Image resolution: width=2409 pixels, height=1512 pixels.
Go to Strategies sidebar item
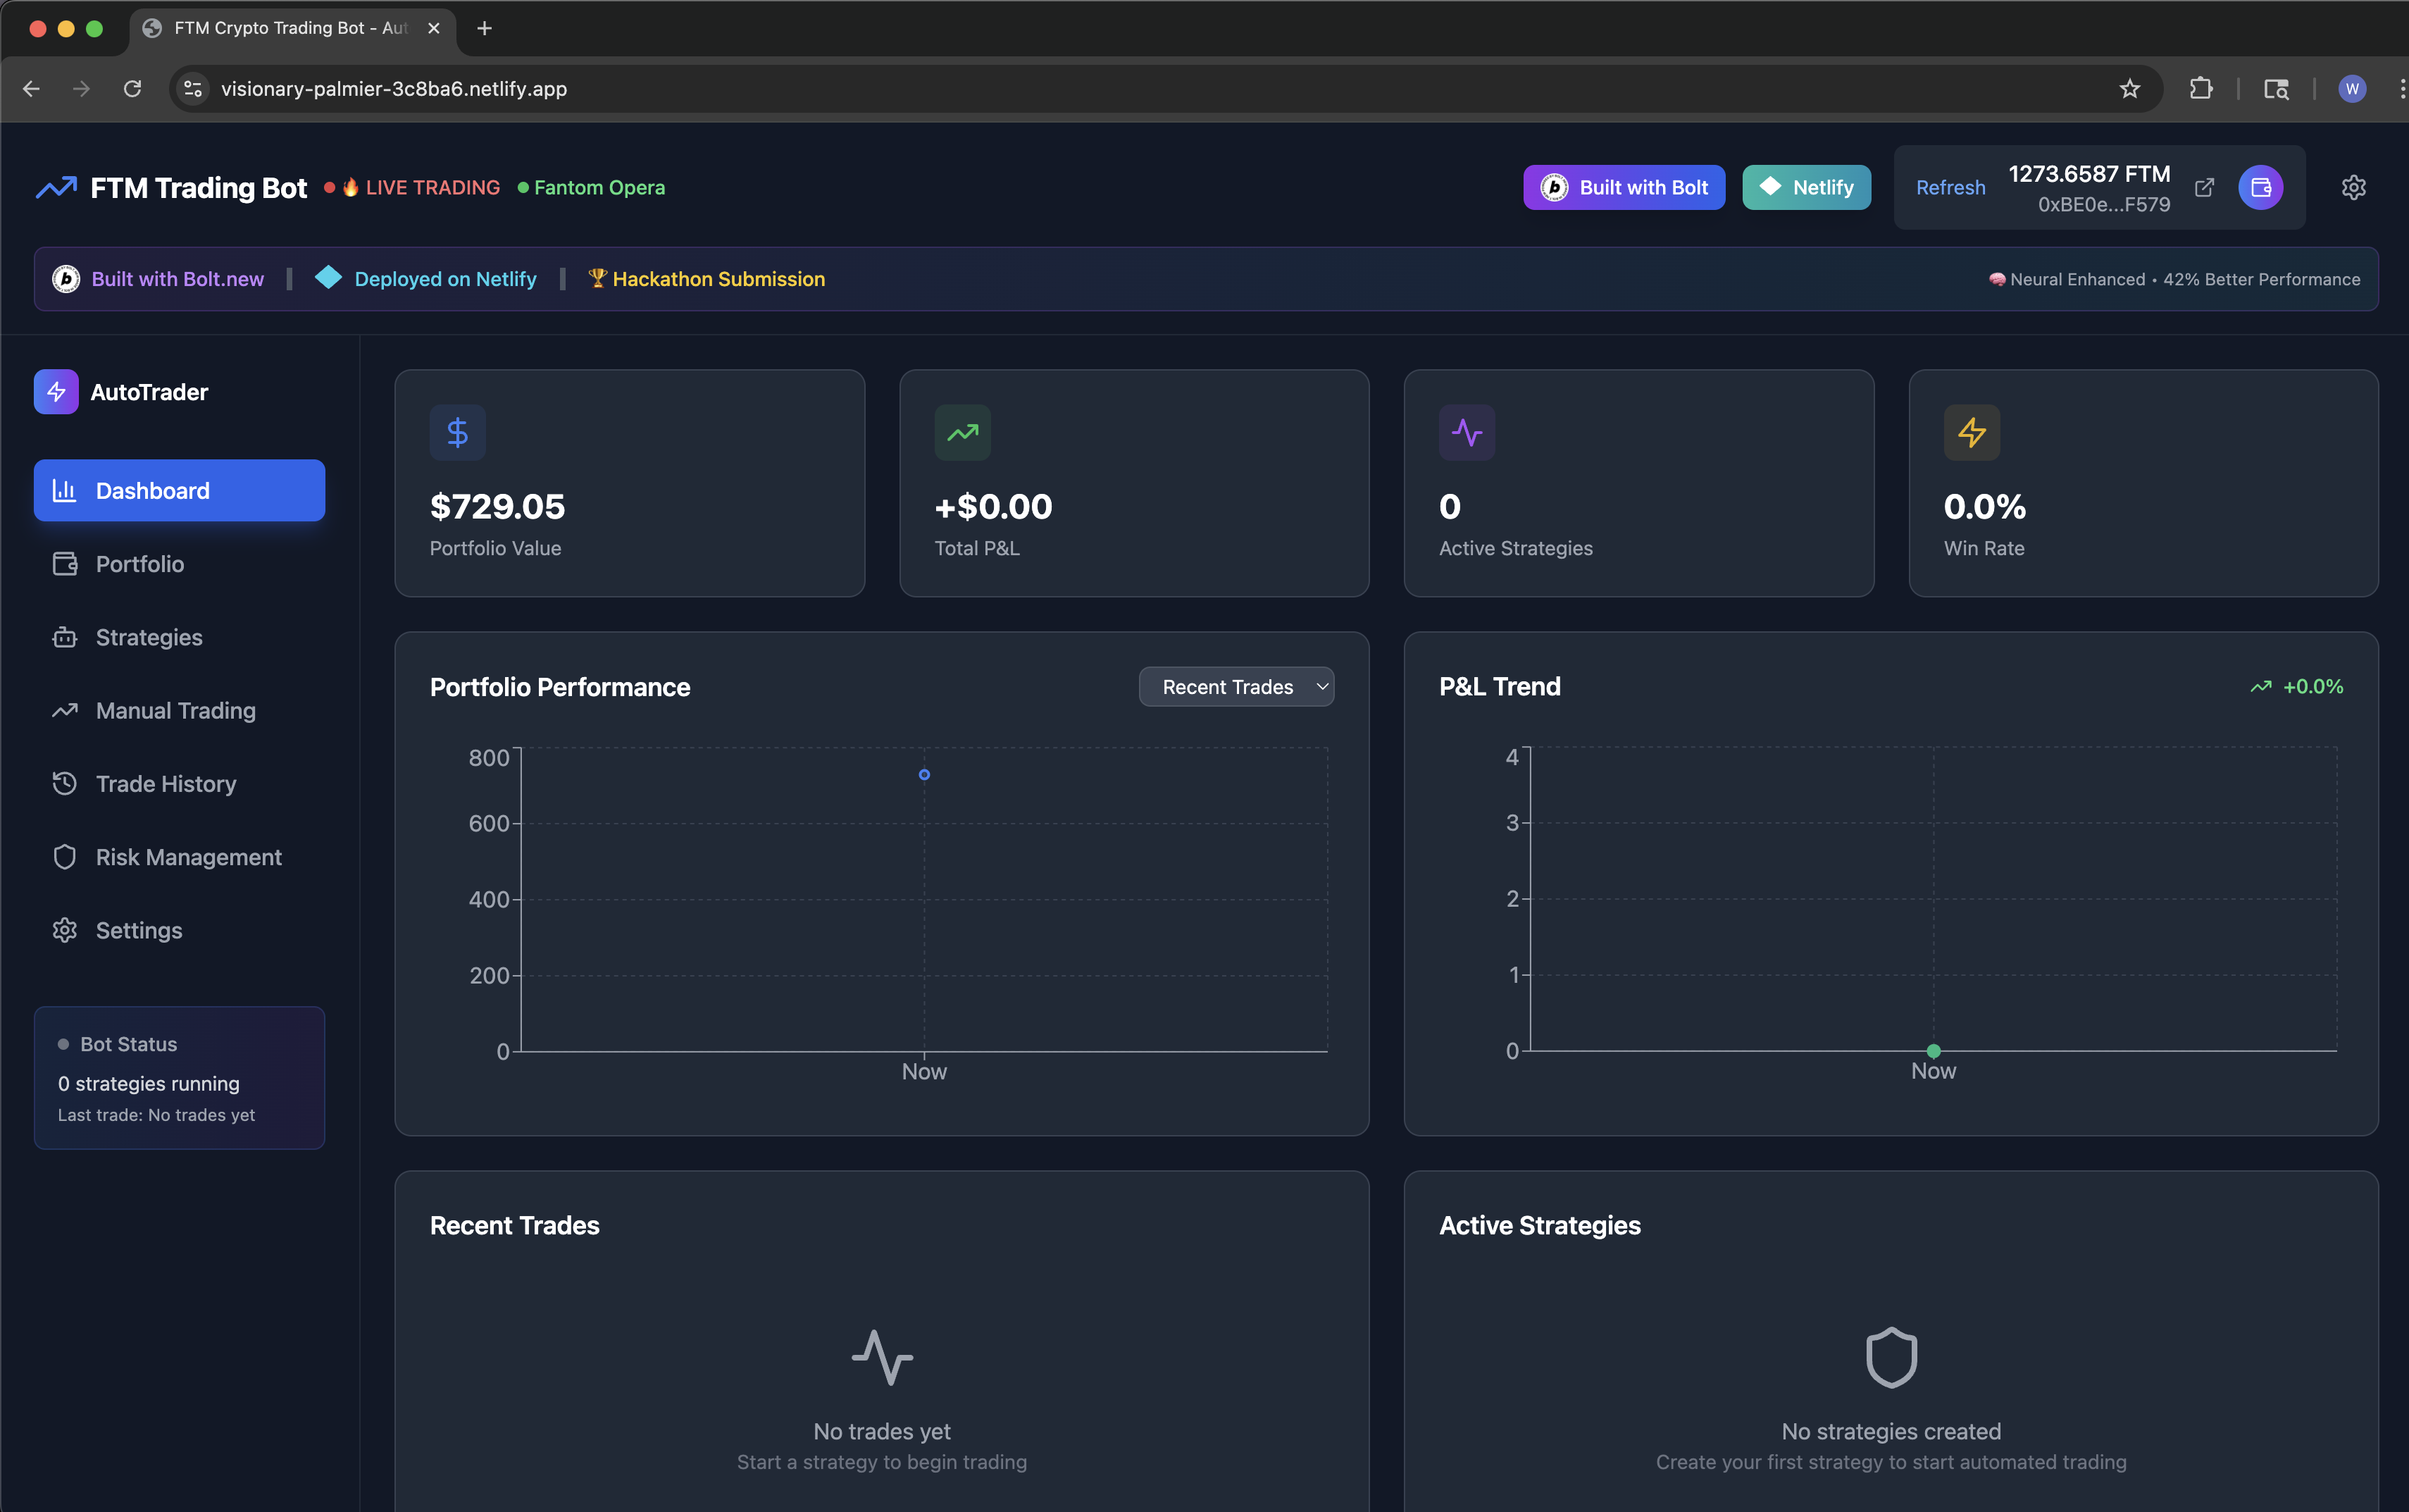click(149, 637)
